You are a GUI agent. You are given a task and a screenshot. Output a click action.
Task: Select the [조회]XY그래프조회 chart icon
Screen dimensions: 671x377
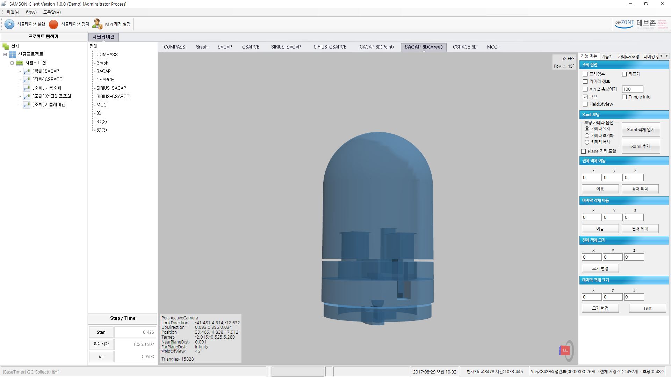click(x=27, y=96)
